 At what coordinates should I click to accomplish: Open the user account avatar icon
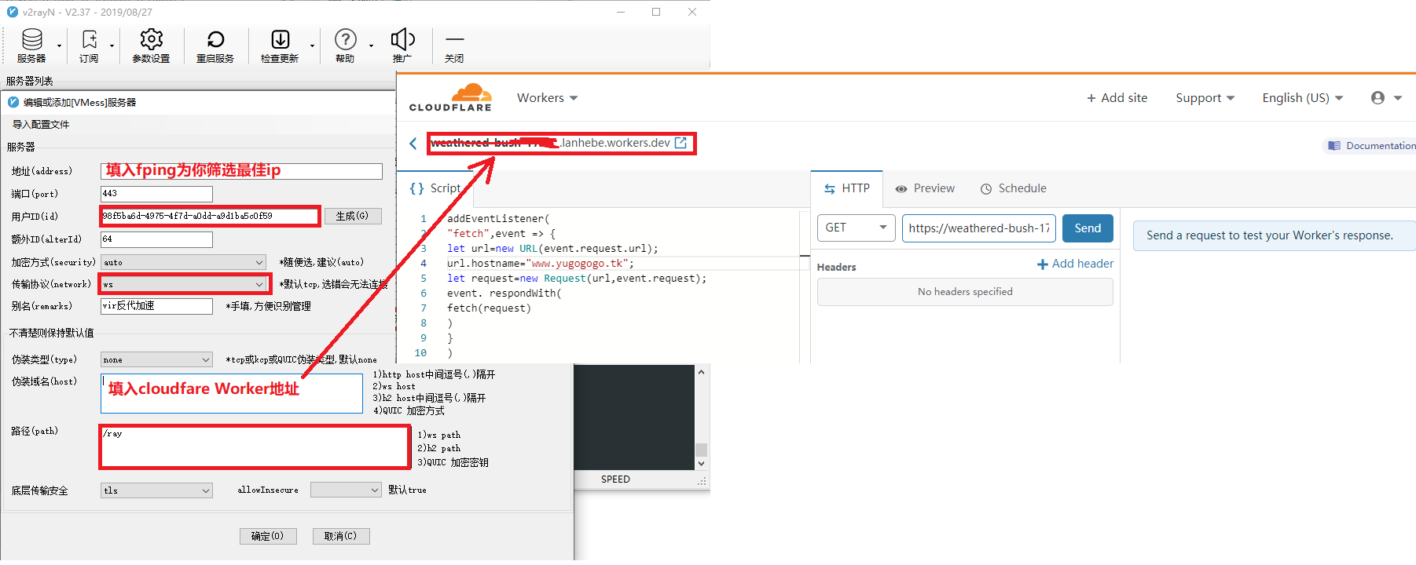point(1377,98)
